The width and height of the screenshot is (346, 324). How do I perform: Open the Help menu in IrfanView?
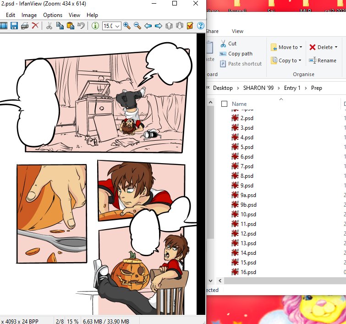coord(92,15)
